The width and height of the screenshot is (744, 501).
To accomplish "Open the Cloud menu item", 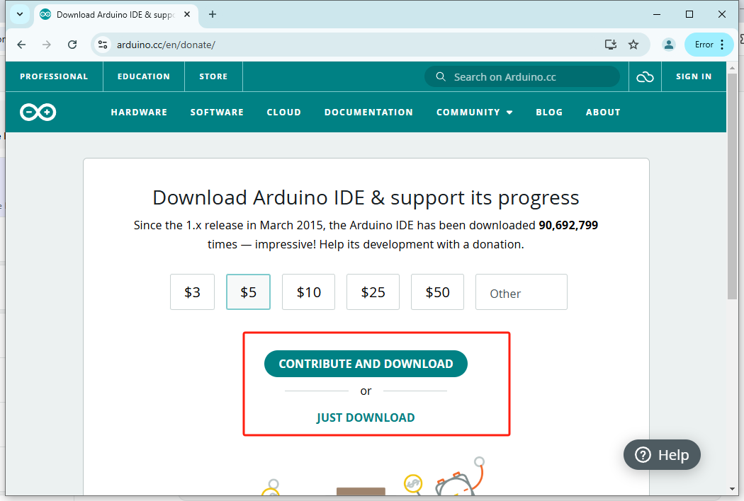I will [x=283, y=113].
